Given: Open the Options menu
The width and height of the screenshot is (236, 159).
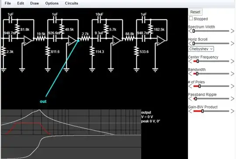Looking at the screenshot, I should [52, 3].
